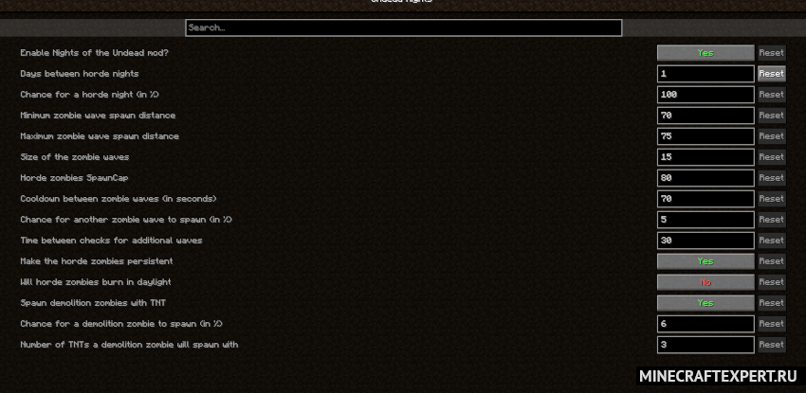This screenshot has height=393, width=806.
Task: Reset Number of TNTs demolition zombie setting
Action: pyautogui.click(x=772, y=345)
